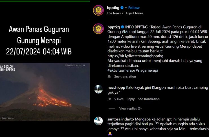Open the nacchiopp username link

(116, 88)
